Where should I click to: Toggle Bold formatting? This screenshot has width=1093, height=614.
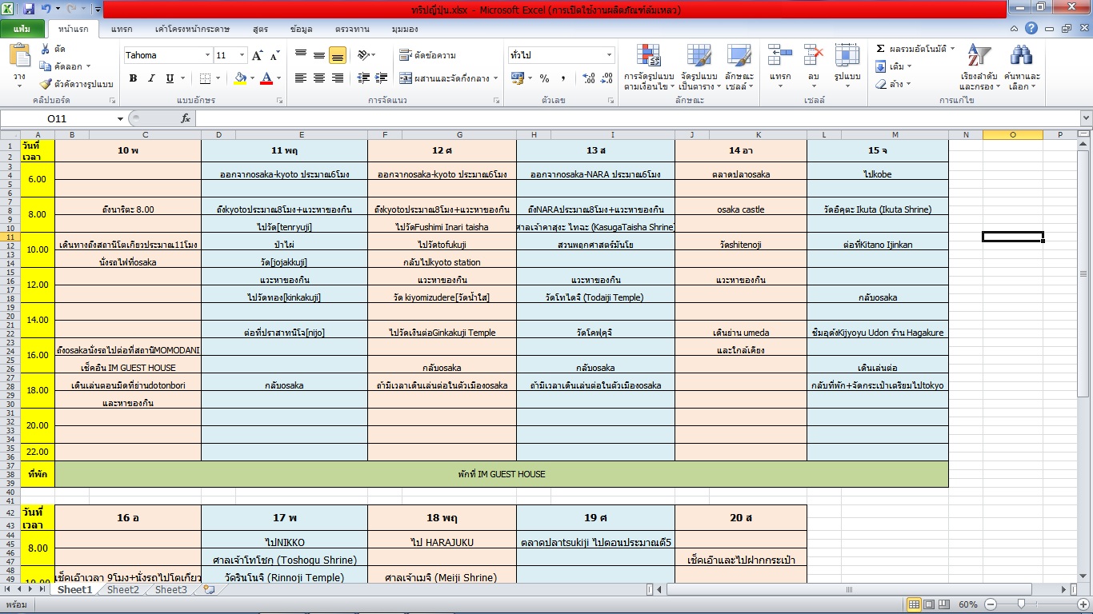point(133,78)
